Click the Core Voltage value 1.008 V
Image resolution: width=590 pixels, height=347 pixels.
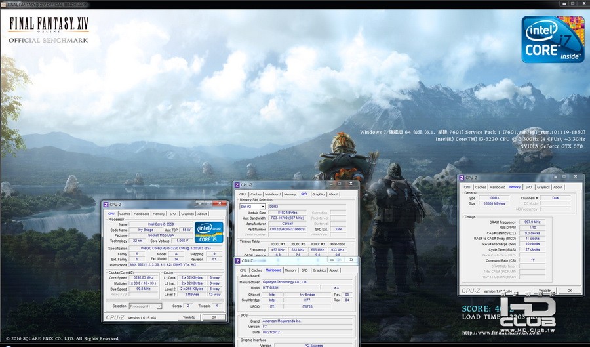(x=182, y=241)
